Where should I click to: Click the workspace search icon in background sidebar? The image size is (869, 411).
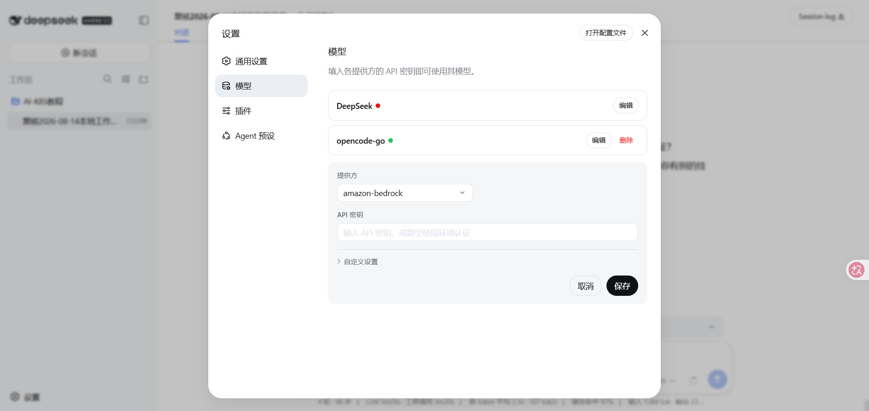(x=107, y=79)
